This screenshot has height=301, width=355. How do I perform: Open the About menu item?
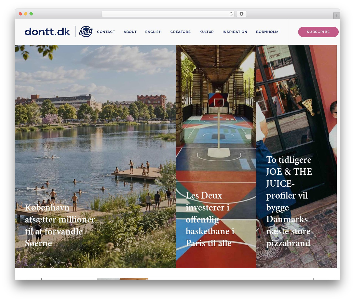130,32
